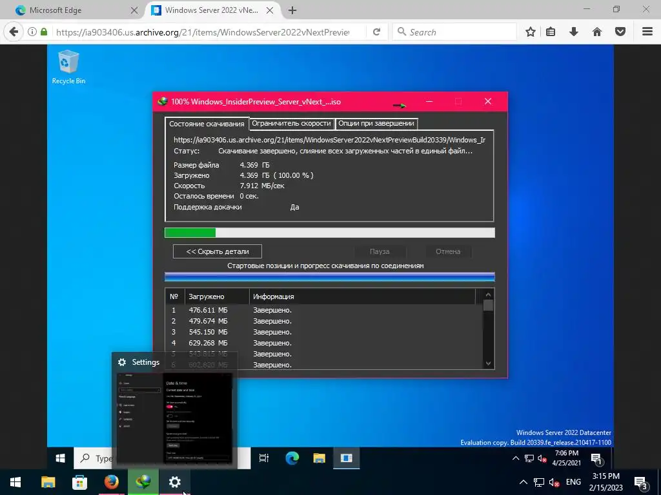The width and height of the screenshot is (661, 495).
Task: Click the connections list scrollbar thumb
Action: (x=488, y=305)
